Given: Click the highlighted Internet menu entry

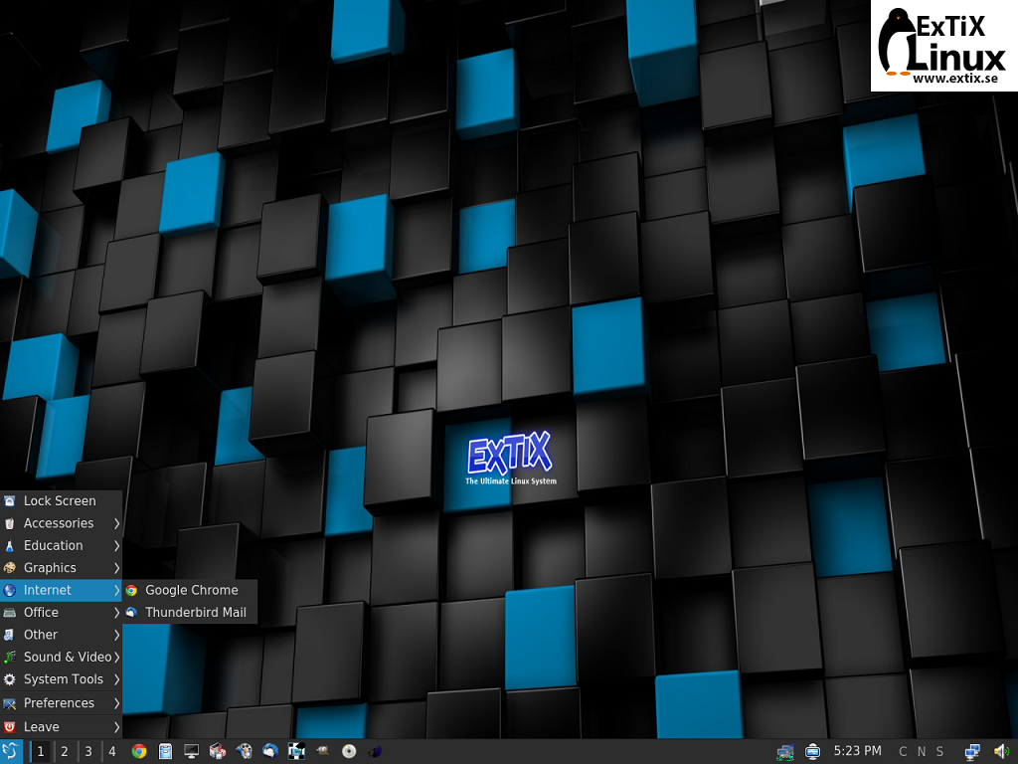Looking at the screenshot, I should point(61,590).
